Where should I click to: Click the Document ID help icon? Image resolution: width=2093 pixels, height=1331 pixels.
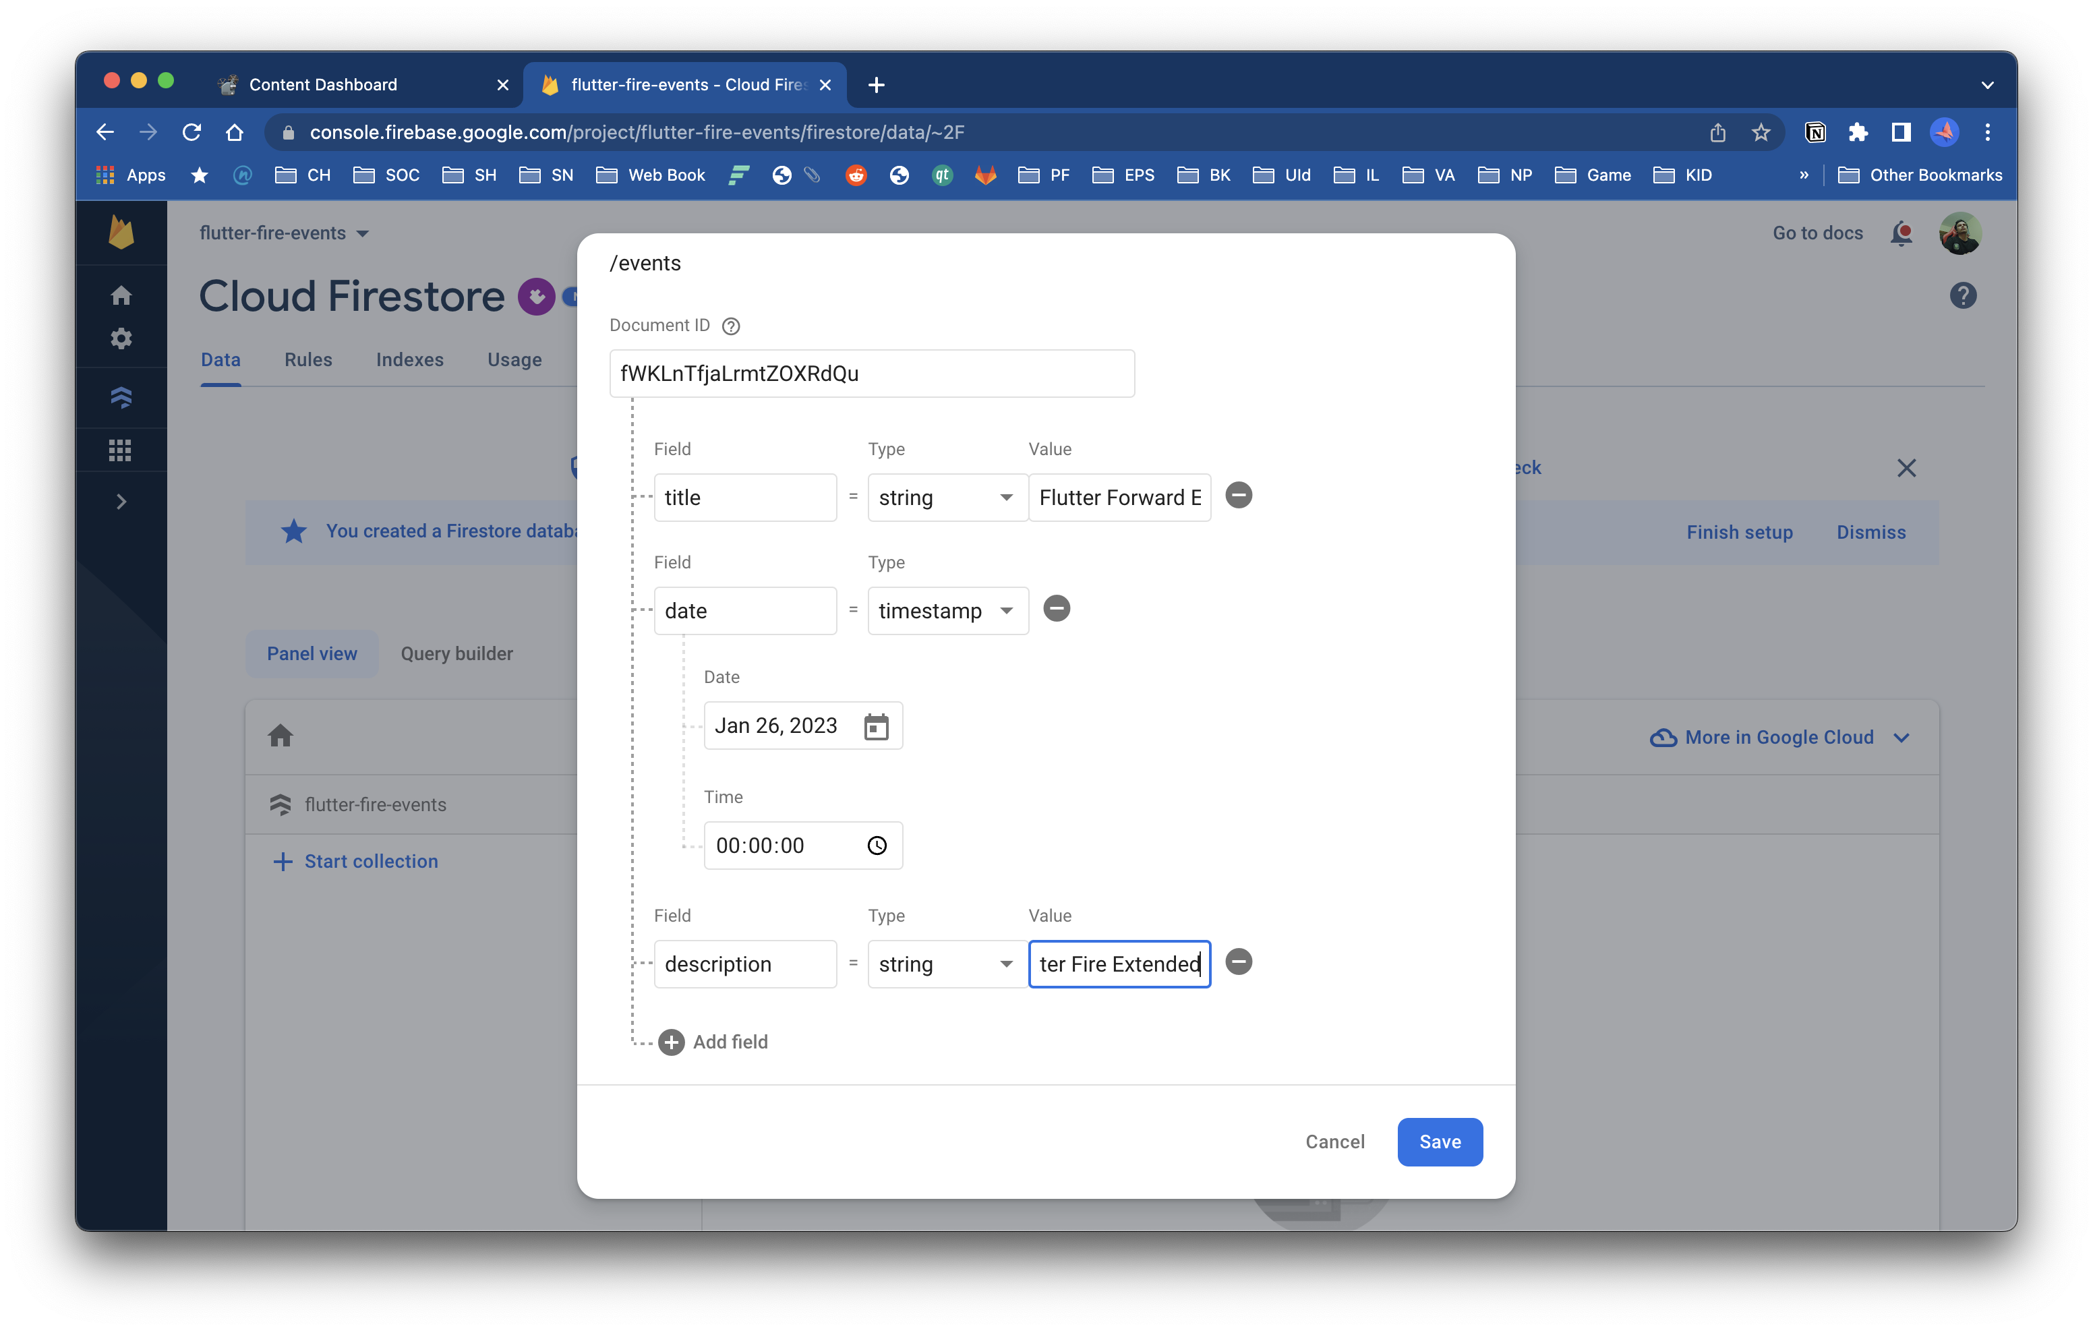[x=731, y=326]
